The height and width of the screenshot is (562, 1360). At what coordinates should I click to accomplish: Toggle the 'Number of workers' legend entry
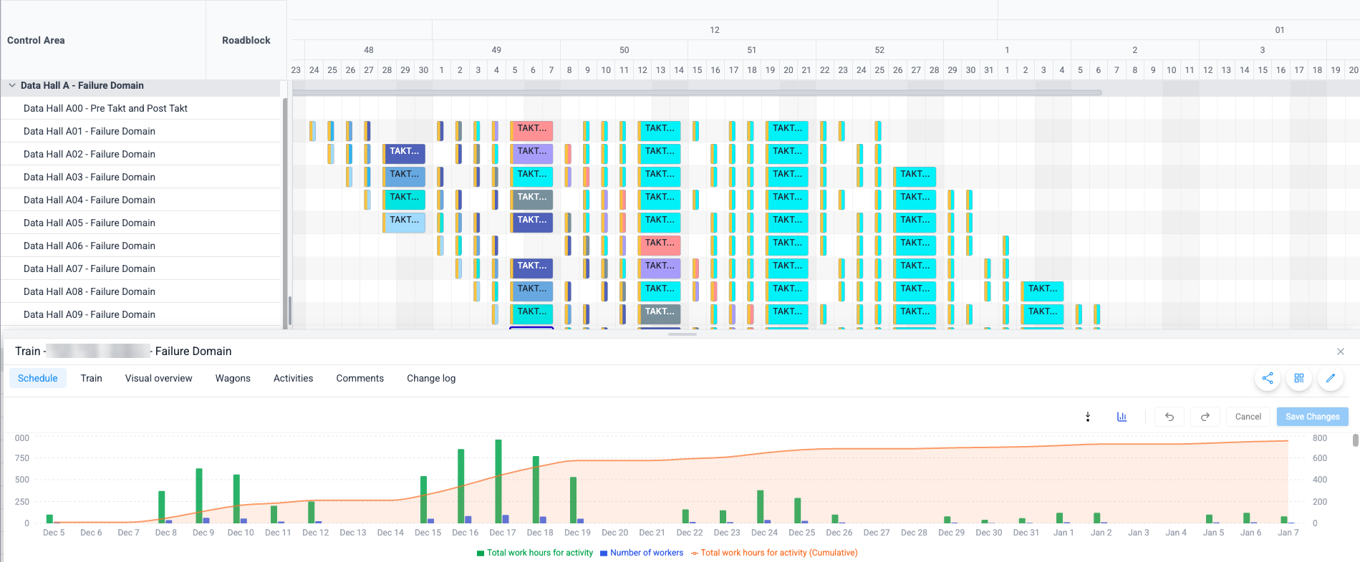[x=642, y=553]
